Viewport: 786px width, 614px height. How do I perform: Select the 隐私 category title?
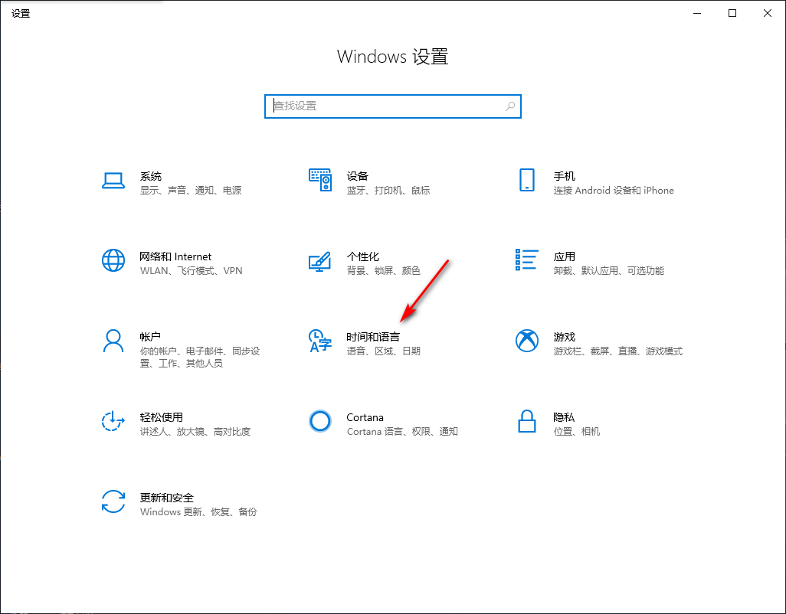pos(564,417)
